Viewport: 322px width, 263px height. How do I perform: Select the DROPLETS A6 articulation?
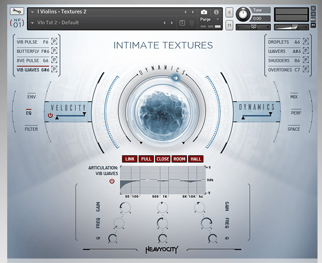click(x=284, y=42)
